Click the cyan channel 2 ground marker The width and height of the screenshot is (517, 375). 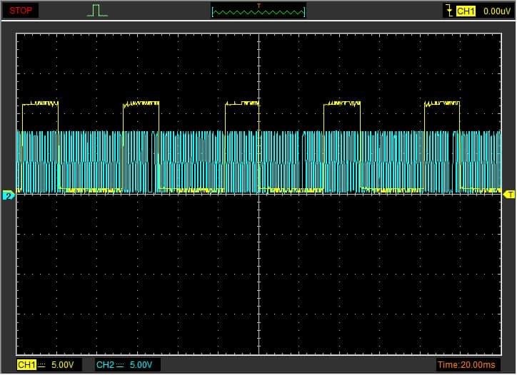click(x=9, y=195)
